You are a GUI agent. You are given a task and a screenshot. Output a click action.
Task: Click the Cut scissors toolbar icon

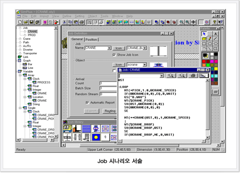pyautogui.click(x=64, y=22)
